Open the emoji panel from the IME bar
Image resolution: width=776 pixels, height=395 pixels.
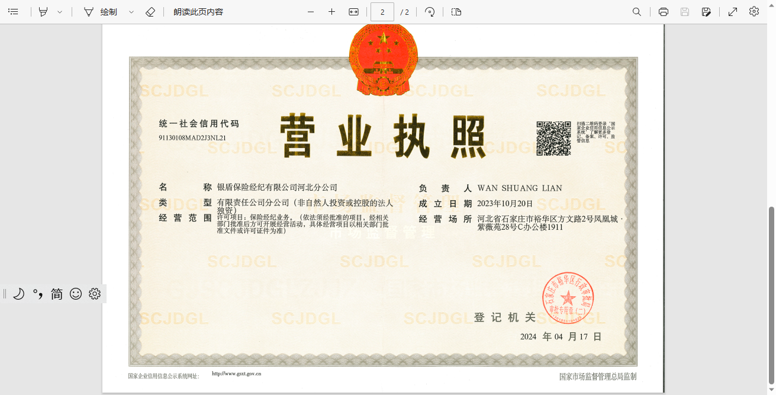tap(76, 294)
